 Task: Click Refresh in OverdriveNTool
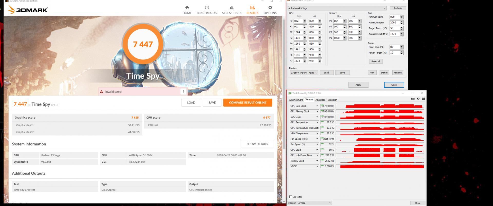pos(398,8)
